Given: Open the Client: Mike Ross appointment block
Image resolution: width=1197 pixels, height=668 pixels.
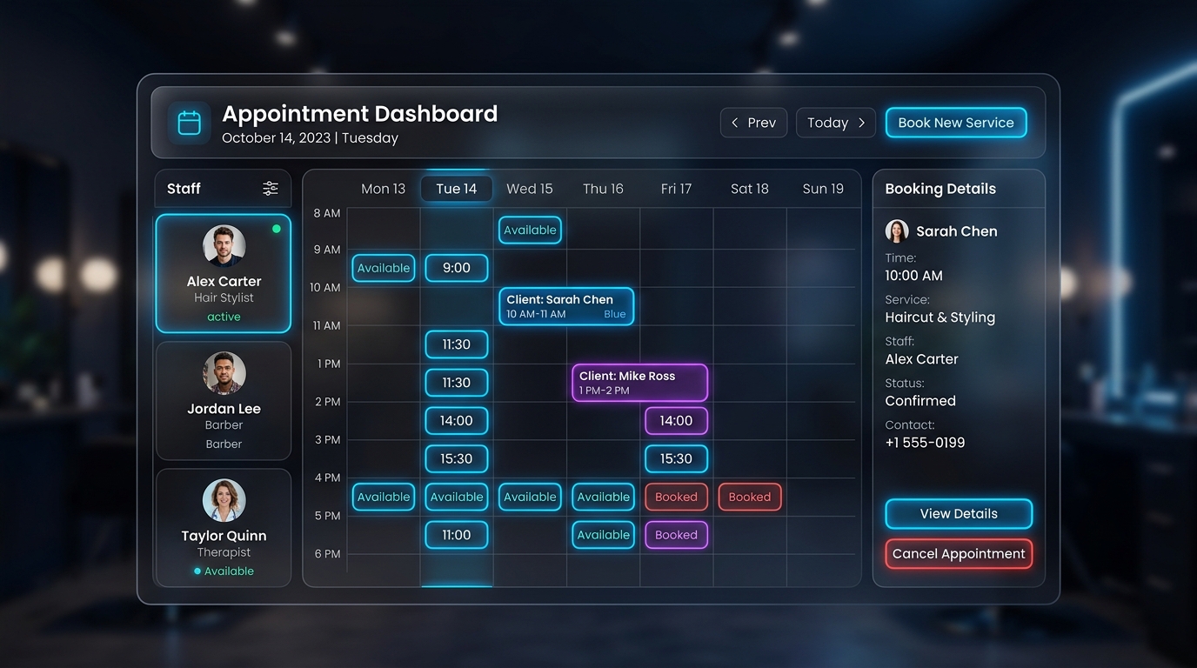Looking at the screenshot, I should tap(639, 383).
